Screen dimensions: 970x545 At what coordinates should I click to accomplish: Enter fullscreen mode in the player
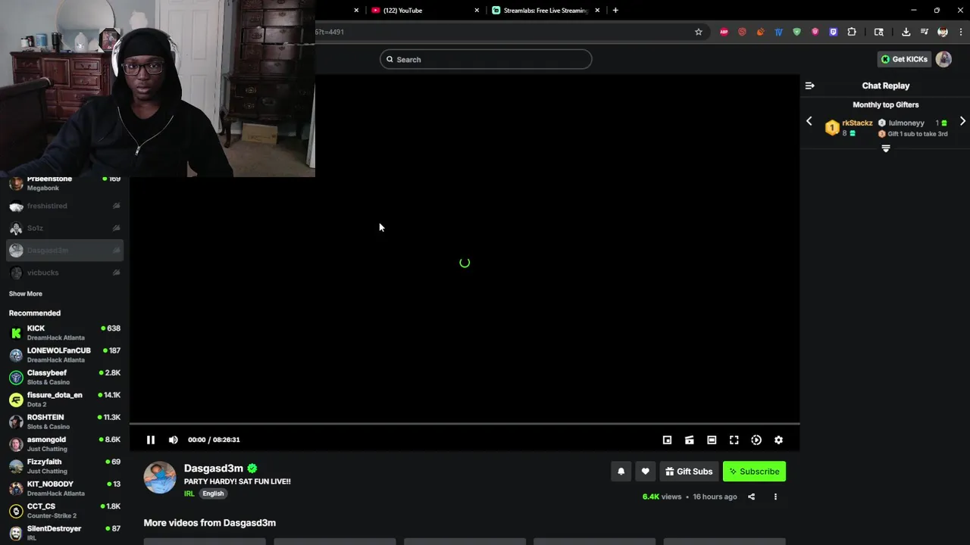[x=734, y=440]
